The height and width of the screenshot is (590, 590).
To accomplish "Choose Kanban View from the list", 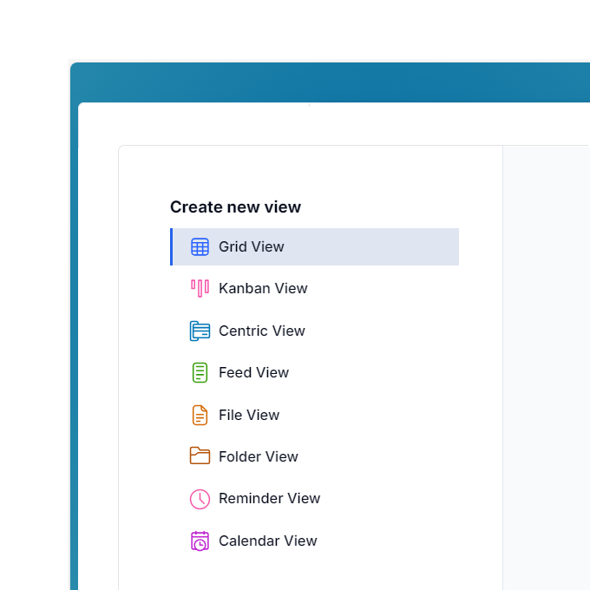I will (x=263, y=288).
